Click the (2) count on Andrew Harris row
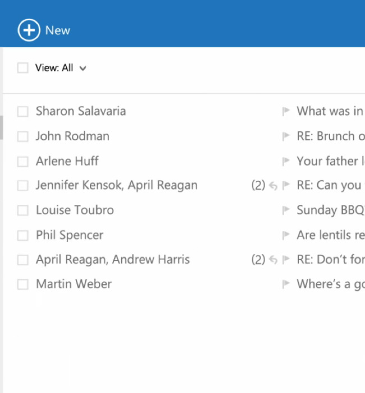This screenshot has height=393, width=365. point(258,259)
